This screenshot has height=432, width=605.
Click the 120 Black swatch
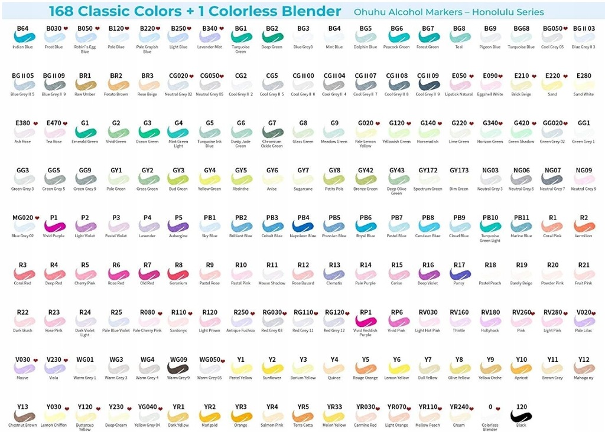522,416
